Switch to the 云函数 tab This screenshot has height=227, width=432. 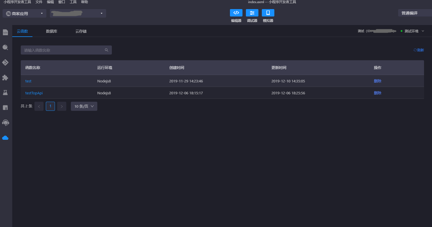(22, 31)
